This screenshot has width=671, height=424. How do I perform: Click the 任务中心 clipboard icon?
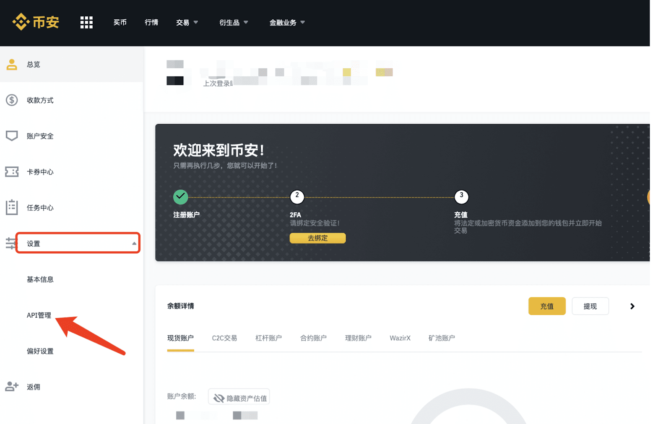pos(12,207)
